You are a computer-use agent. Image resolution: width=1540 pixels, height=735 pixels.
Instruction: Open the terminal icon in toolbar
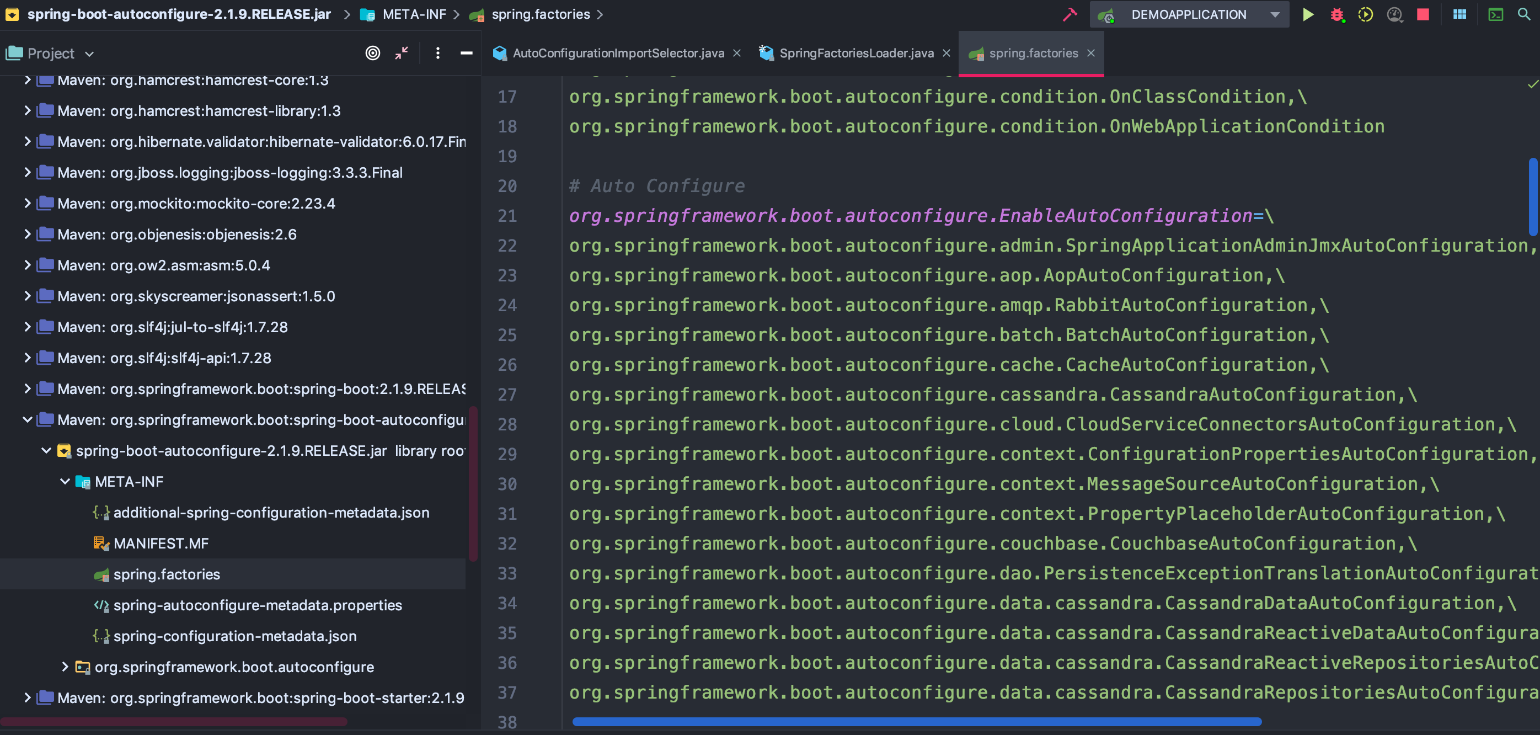(1495, 14)
